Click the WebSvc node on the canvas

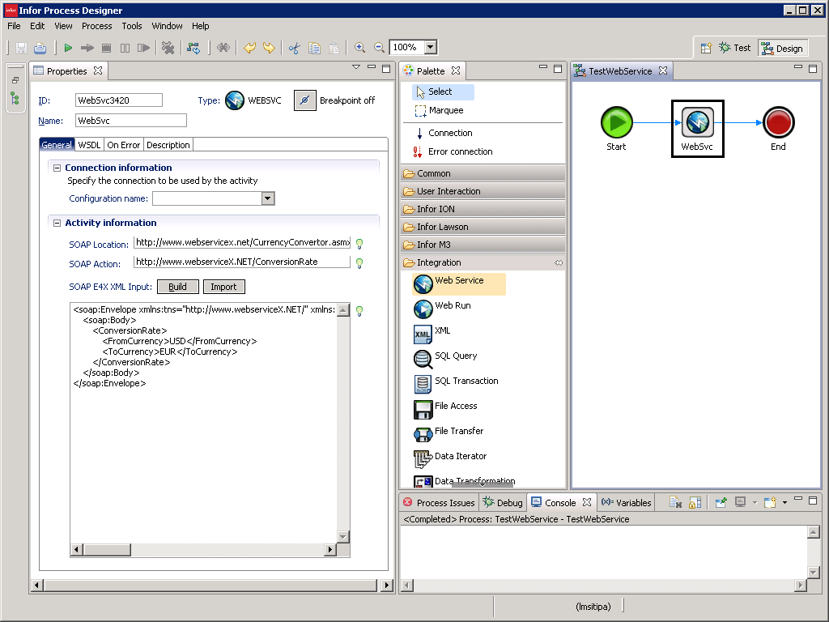point(697,123)
